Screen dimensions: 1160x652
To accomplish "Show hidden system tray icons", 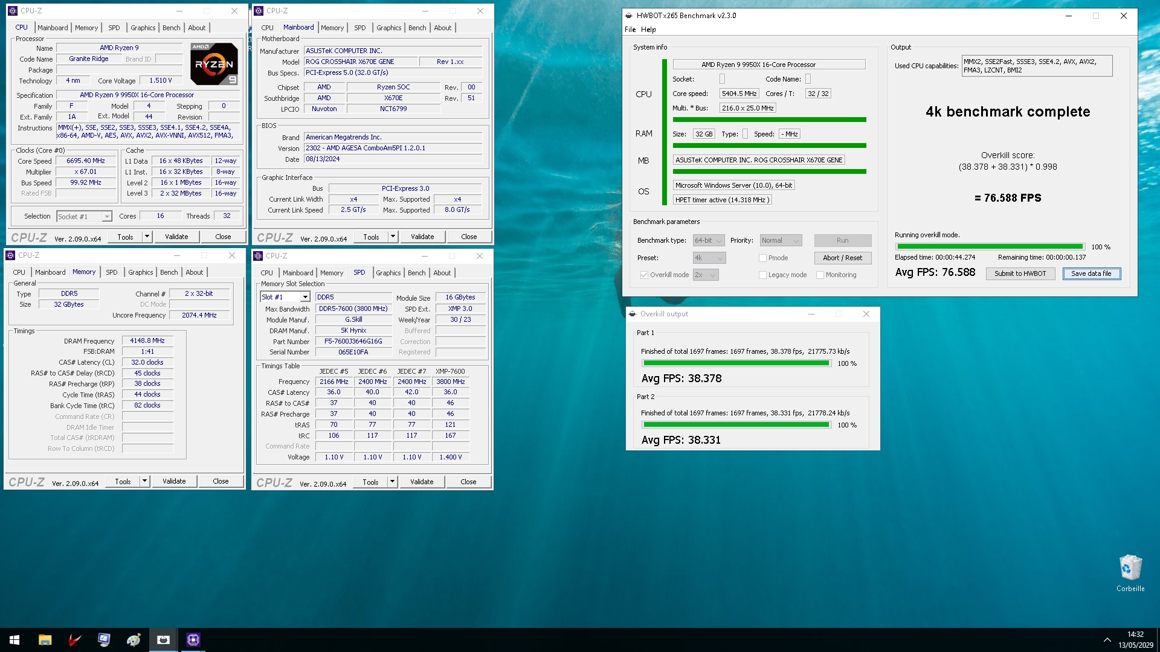I will pyautogui.click(x=1107, y=640).
